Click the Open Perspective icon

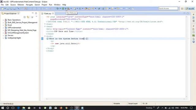point(182,9)
